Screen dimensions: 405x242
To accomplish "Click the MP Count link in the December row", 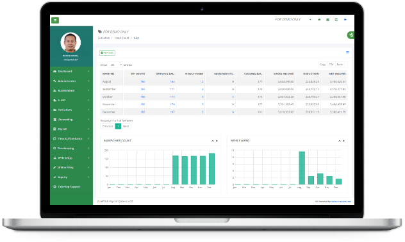I will tap(142, 112).
